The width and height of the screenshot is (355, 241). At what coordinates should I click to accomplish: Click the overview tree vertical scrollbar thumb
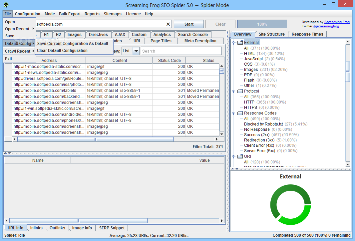coord(348,71)
